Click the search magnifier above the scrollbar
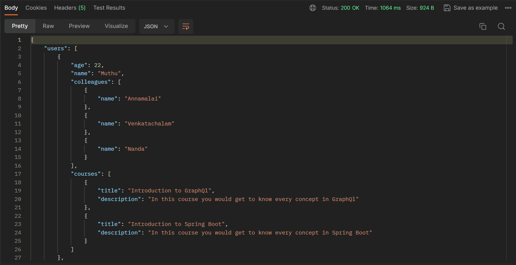Viewport: 516px width, 265px height. [501, 26]
